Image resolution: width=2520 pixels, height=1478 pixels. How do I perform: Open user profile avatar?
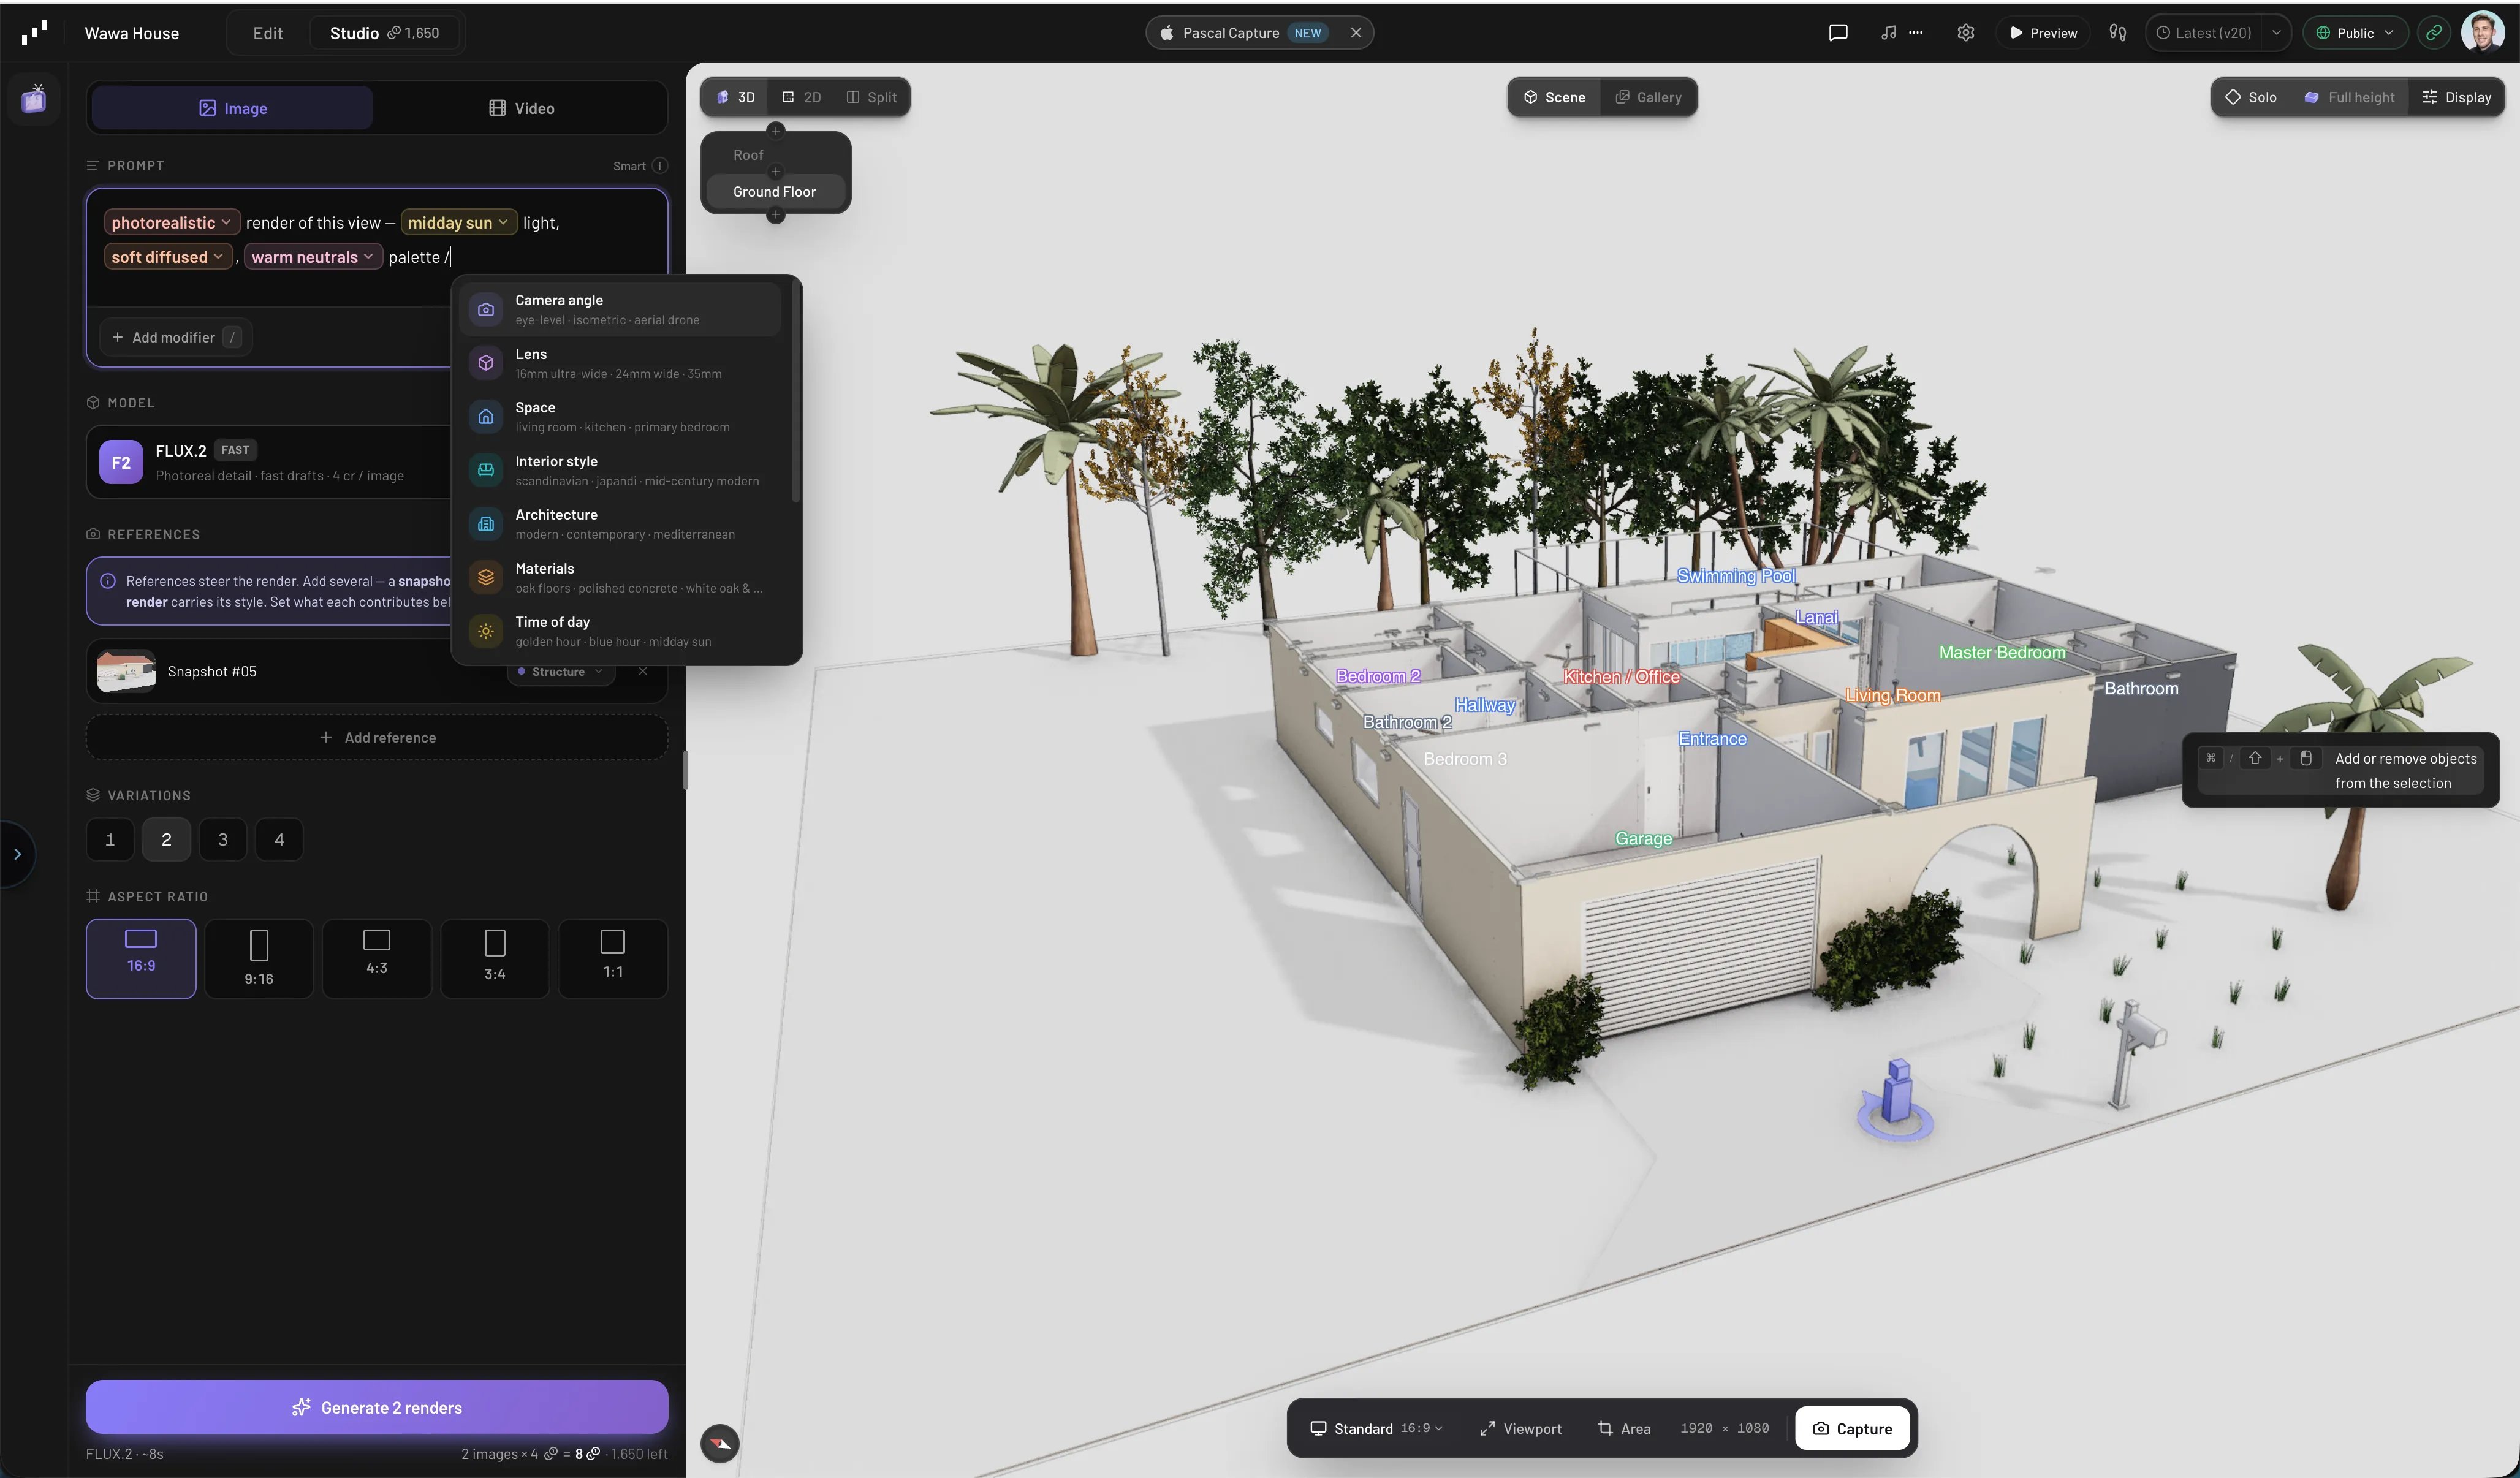[2482, 32]
